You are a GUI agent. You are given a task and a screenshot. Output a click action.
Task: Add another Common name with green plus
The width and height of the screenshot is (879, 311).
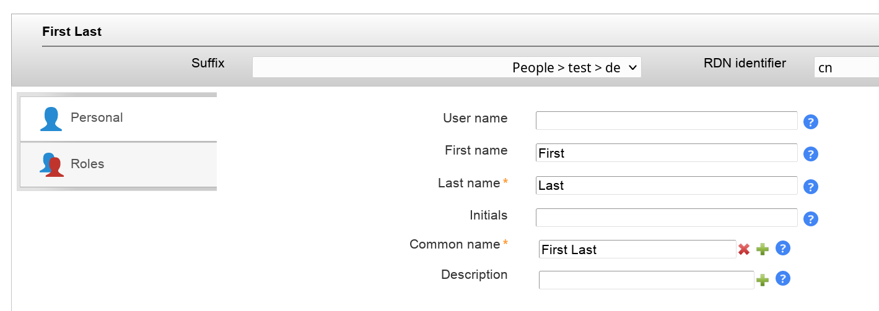[x=763, y=249]
